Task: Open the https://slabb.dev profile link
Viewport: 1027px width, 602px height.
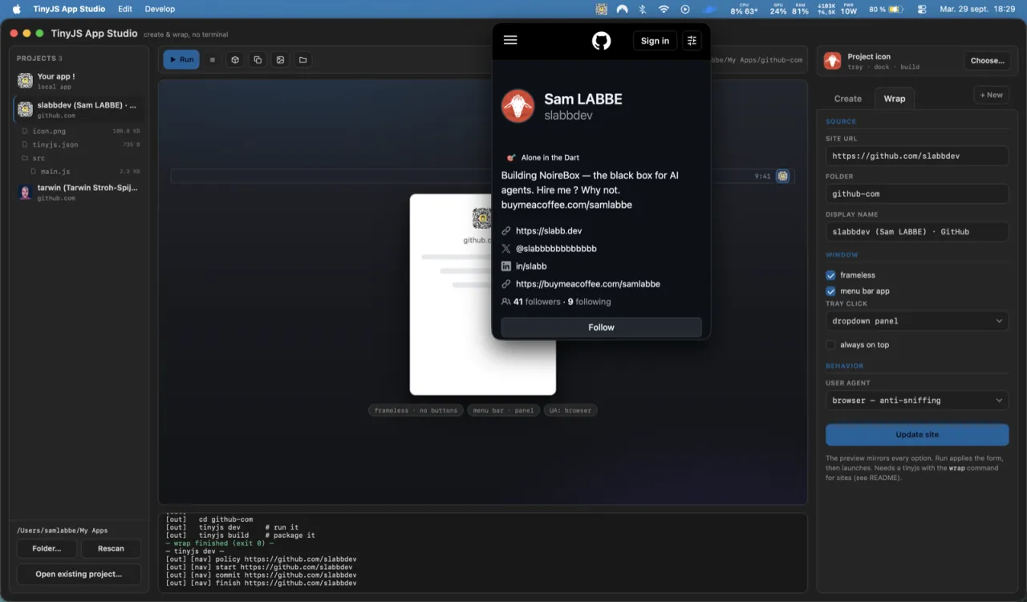Action: [549, 231]
